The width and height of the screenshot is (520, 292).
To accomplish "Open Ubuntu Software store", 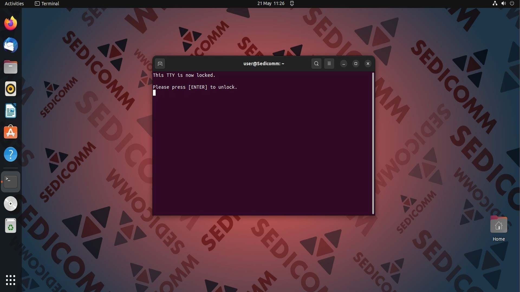I will pyautogui.click(x=11, y=132).
